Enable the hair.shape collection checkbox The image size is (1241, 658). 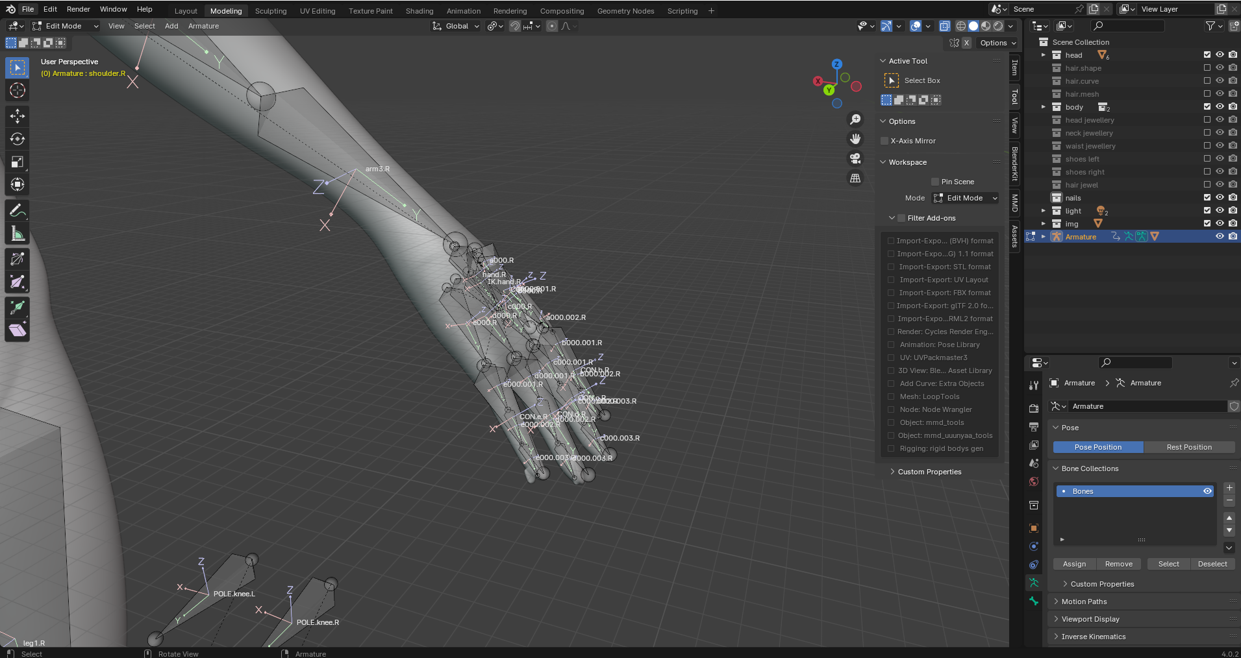1207,68
